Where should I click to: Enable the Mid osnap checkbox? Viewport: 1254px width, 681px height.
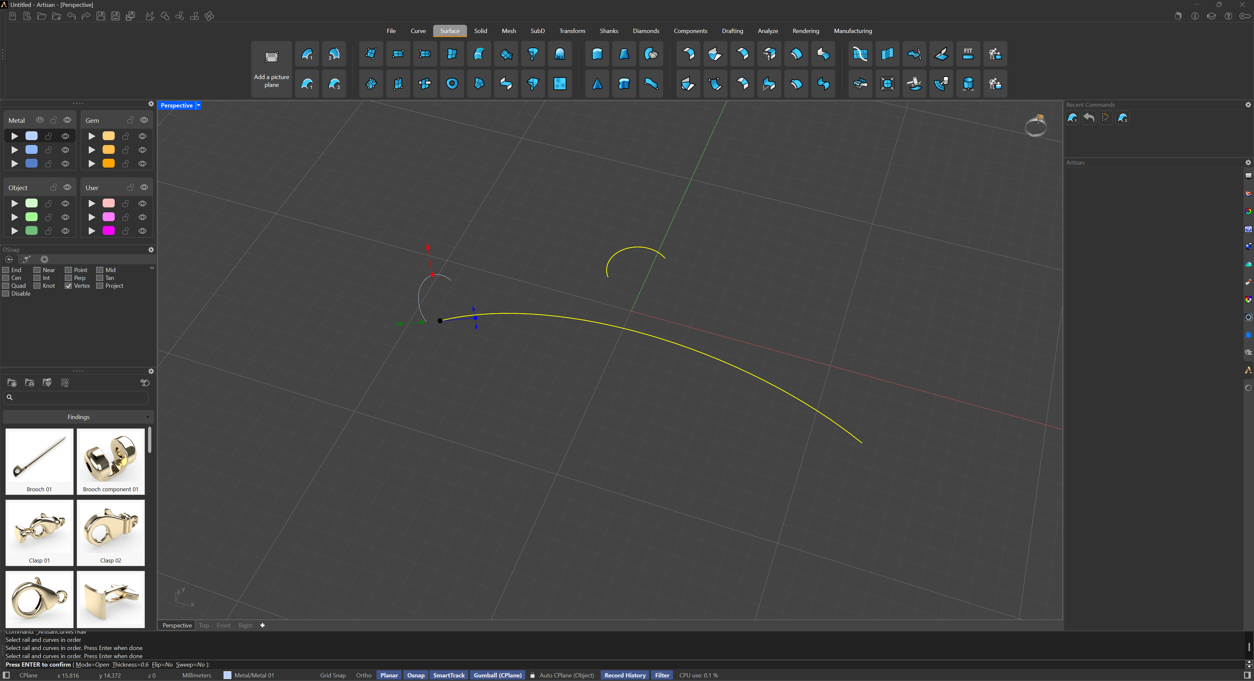pyautogui.click(x=100, y=270)
